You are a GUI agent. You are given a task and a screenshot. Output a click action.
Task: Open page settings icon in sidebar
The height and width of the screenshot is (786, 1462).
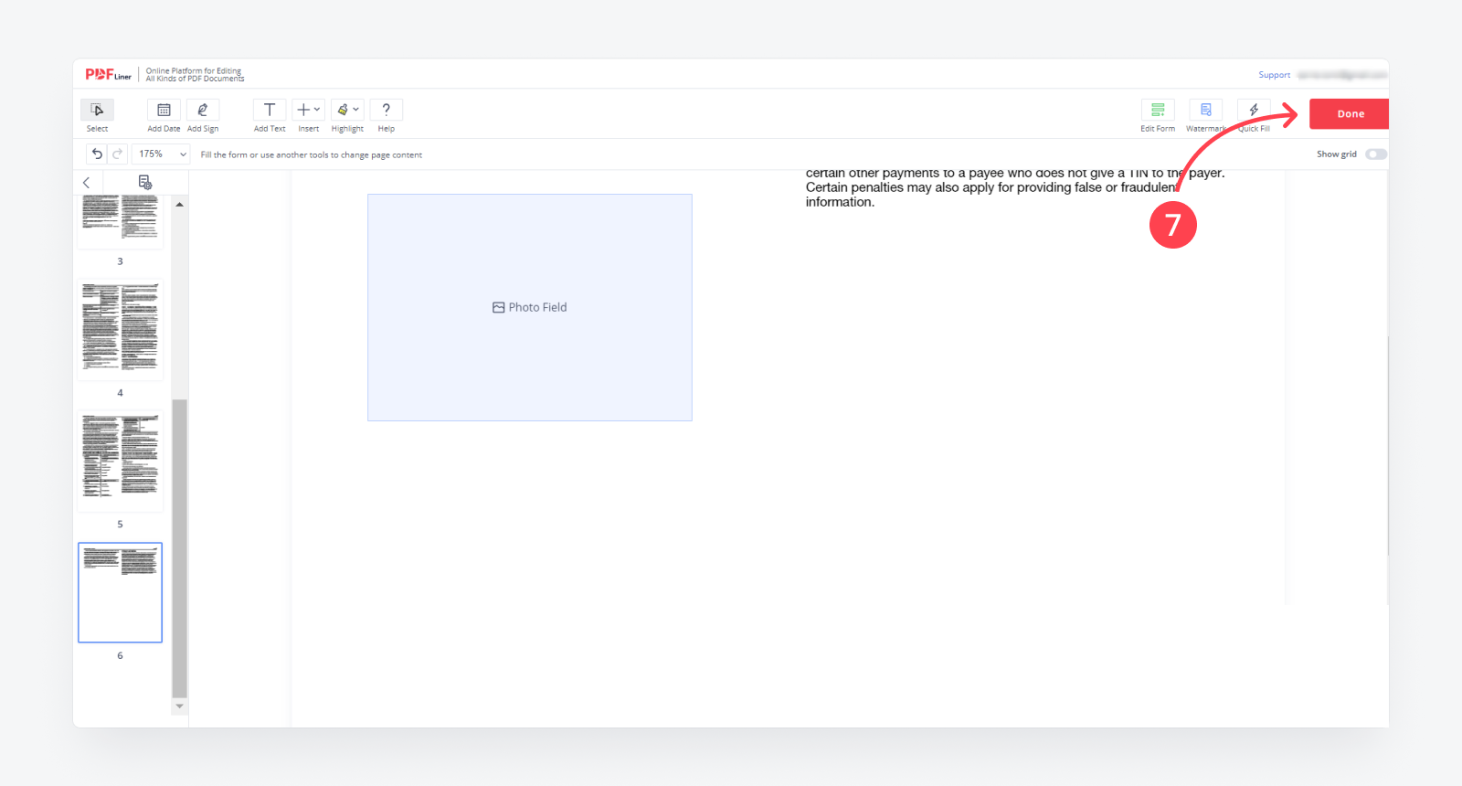[144, 183]
